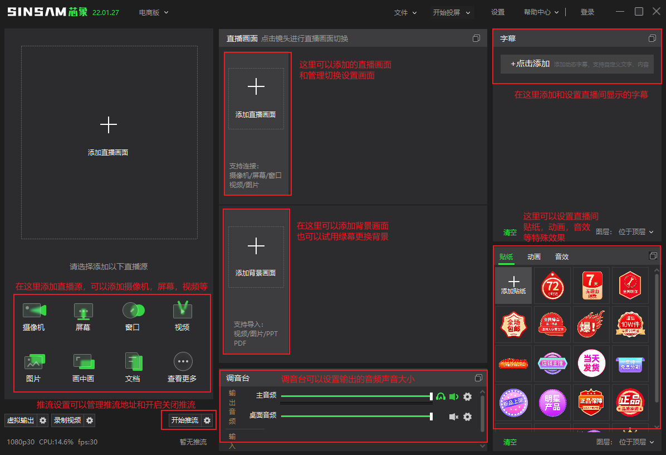Expand the 帮助中心 menu
The image size is (666, 455).
coord(541,12)
